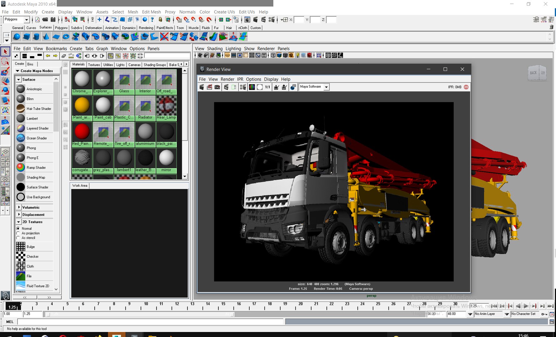Open the Polygons menu set dropdown

click(x=27, y=20)
